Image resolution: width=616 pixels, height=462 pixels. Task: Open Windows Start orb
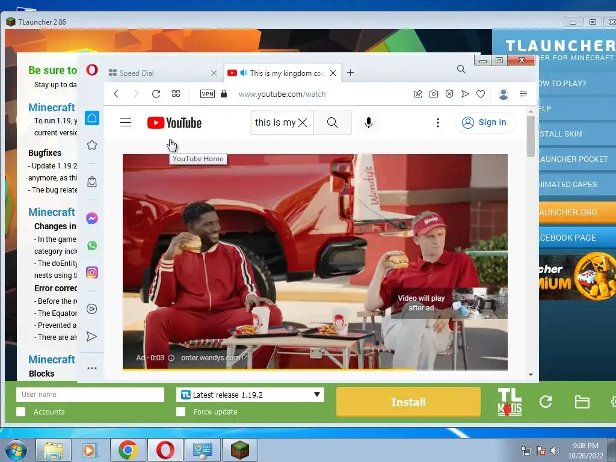(x=16, y=450)
